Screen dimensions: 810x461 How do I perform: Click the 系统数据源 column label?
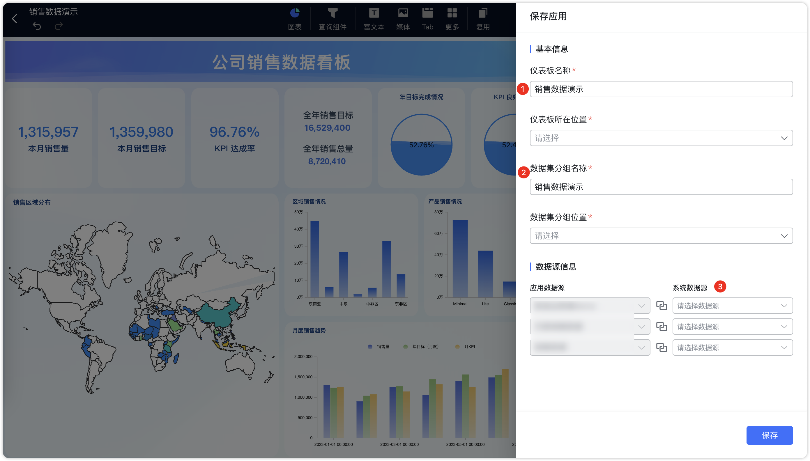click(689, 288)
